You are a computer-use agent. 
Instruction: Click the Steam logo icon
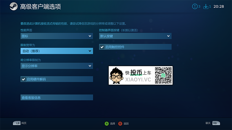tap(14, 6)
